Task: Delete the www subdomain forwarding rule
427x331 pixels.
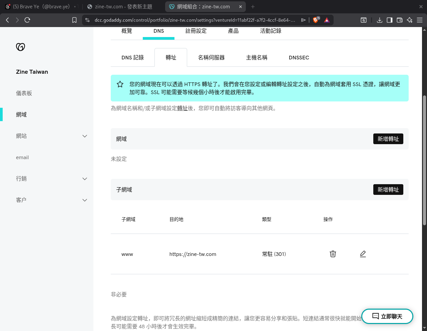Action: coord(333,254)
